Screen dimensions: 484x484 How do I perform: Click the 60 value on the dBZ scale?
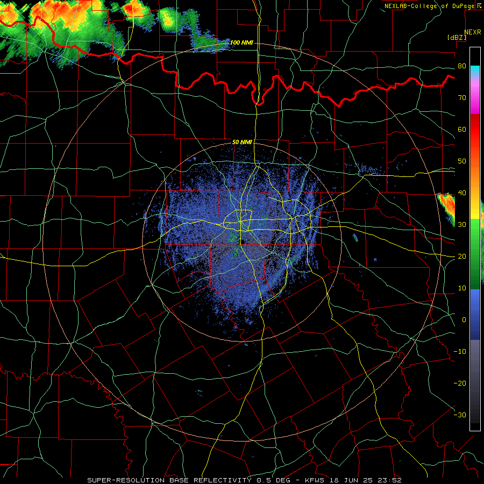[x=462, y=129]
